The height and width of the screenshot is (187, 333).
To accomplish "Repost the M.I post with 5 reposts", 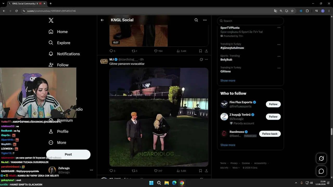I will coord(135,171).
